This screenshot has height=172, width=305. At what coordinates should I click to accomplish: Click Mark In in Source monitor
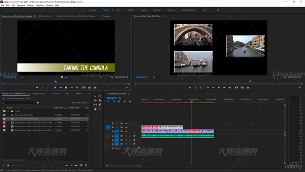[x=43, y=88]
